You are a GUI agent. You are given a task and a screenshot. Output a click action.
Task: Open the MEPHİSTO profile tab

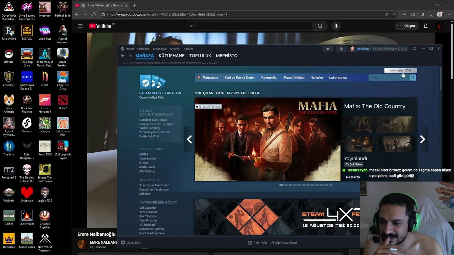tap(227, 56)
